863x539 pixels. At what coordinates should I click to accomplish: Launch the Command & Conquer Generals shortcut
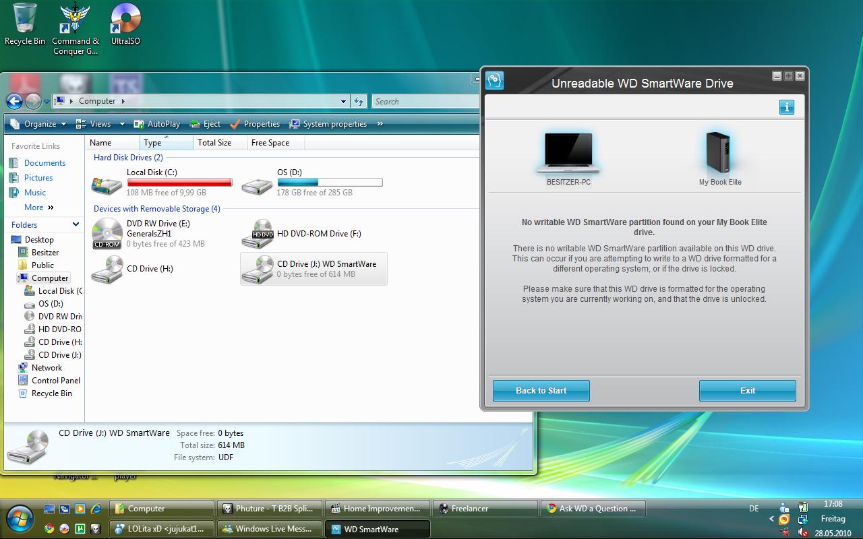(75, 29)
